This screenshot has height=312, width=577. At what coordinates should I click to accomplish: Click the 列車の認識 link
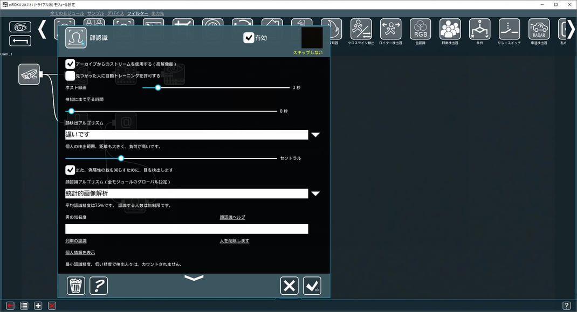tap(76, 241)
